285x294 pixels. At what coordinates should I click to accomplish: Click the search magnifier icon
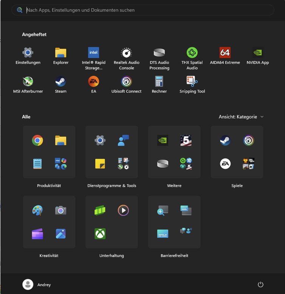(x=20, y=10)
